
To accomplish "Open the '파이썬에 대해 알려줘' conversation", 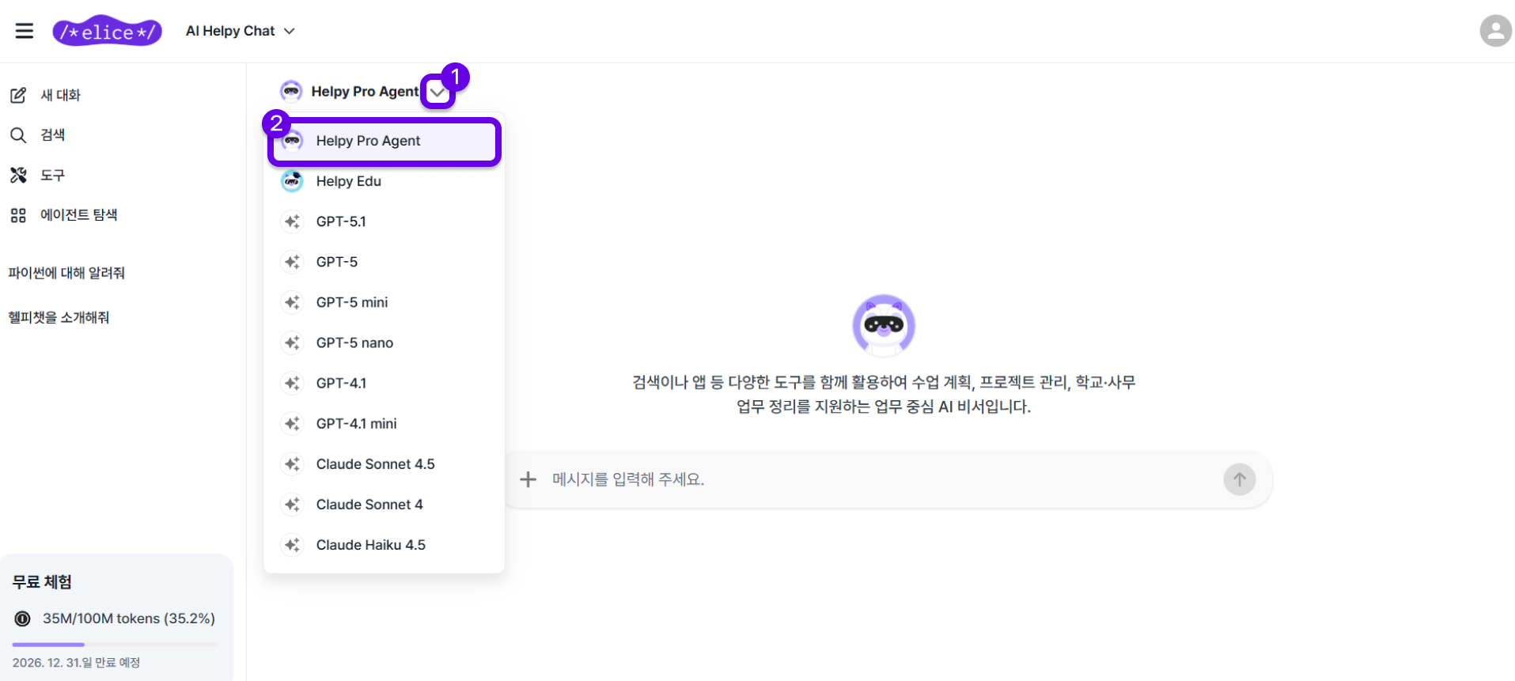I will [66, 273].
